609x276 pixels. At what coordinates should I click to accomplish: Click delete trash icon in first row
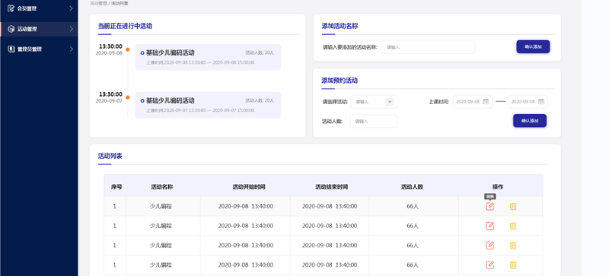513,206
